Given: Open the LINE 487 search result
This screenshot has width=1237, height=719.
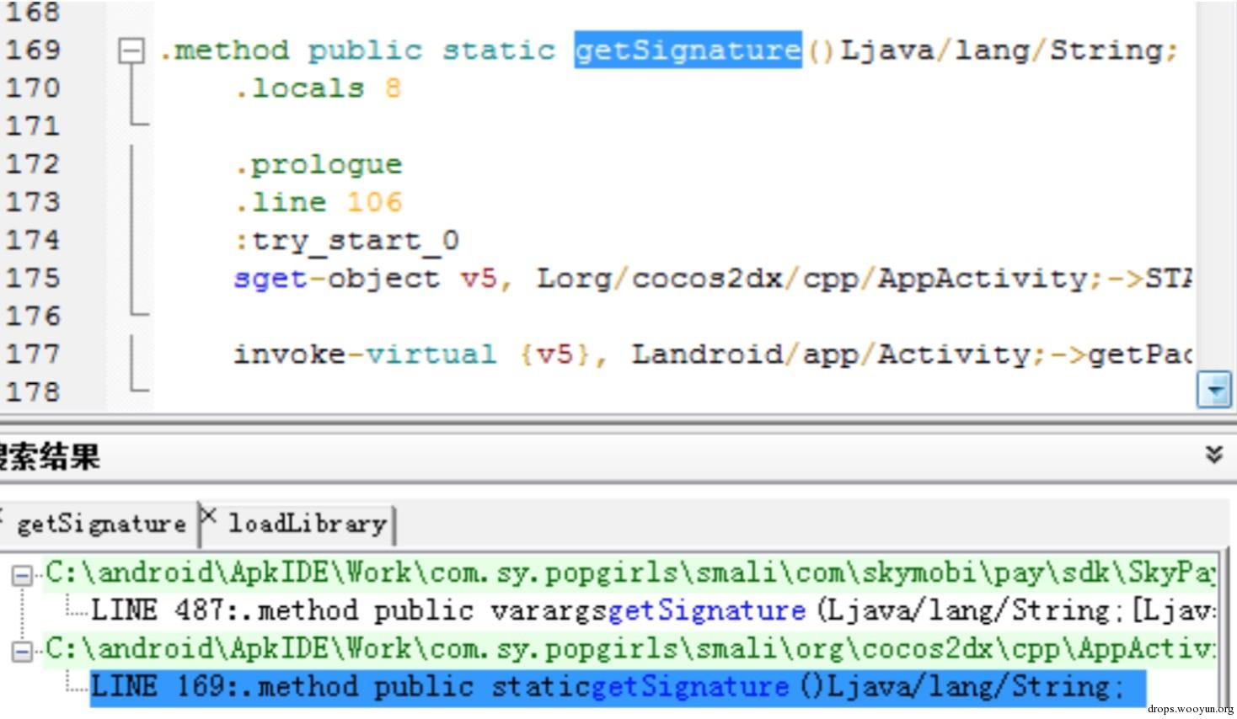Looking at the screenshot, I should [653, 610].
